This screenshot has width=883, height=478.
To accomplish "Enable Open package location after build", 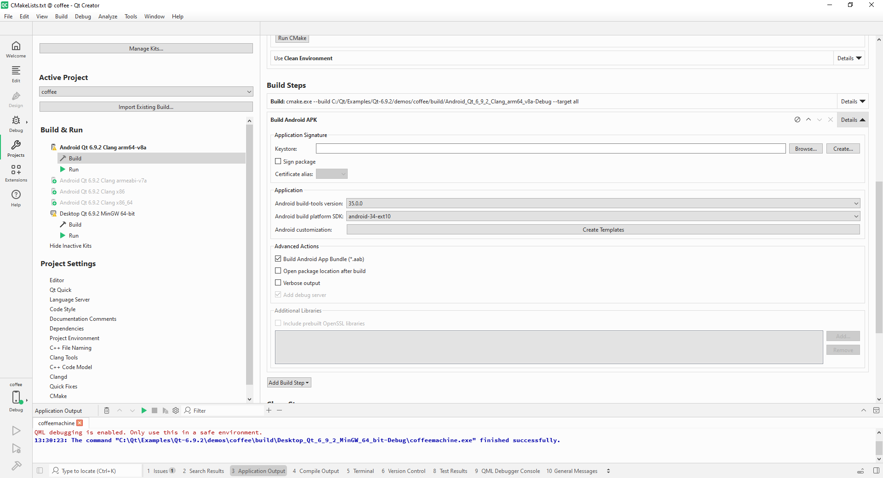I will click(x=278, y=271).
